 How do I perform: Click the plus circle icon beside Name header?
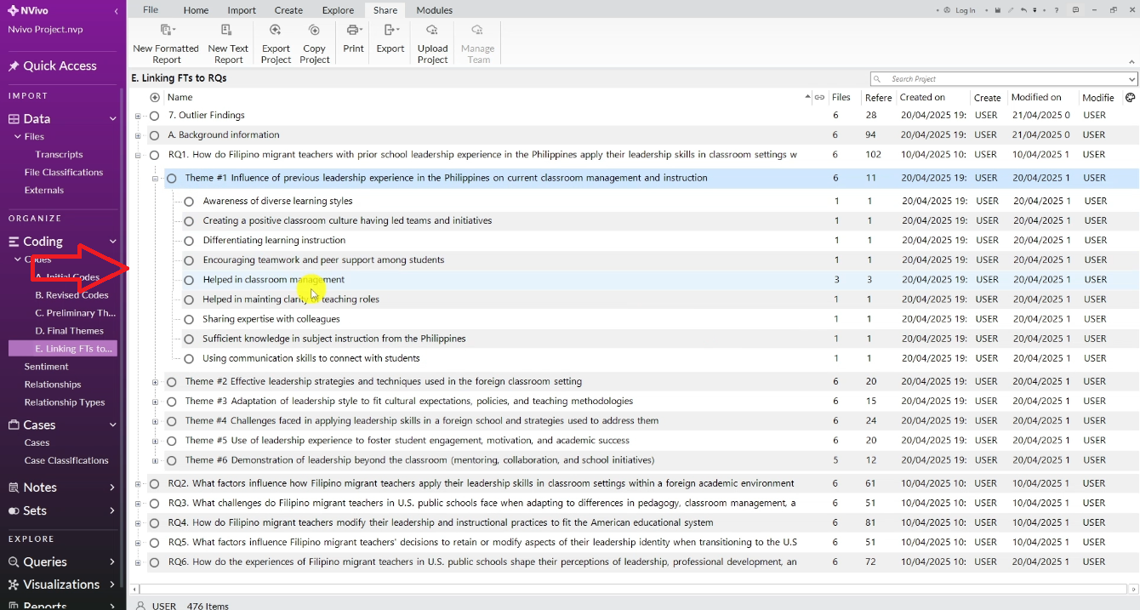click(155, 97)
